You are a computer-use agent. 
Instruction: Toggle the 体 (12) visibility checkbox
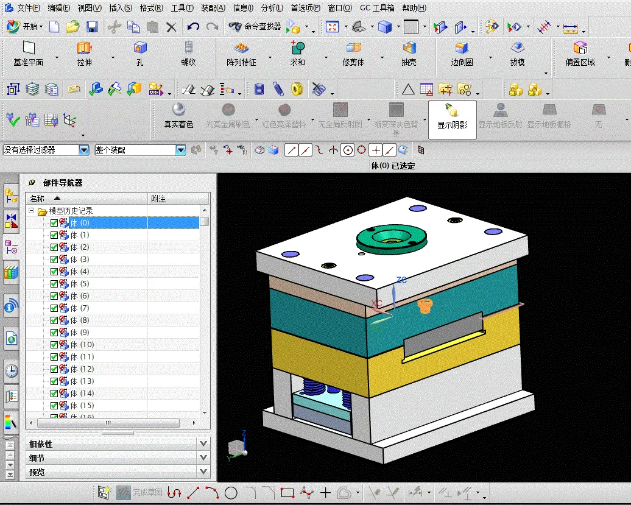pyautogui.click(x=54, y=369)
